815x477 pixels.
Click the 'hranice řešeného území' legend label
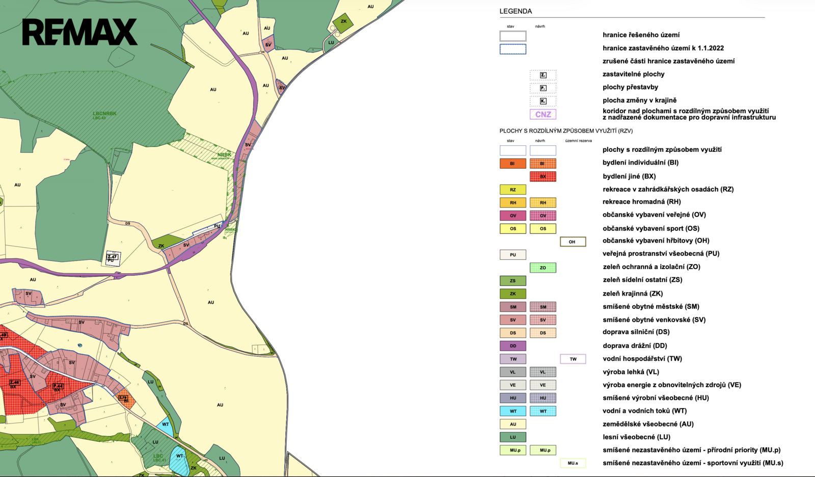(641, 35)
